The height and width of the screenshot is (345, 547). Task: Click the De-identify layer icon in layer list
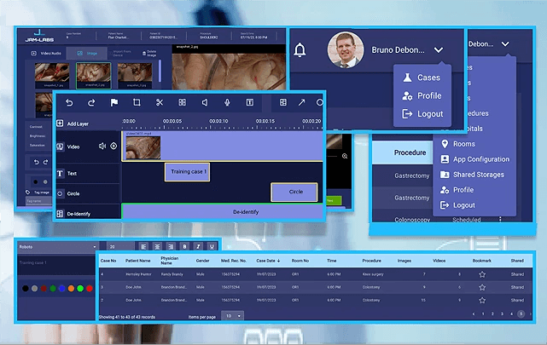tap(60, 214)
